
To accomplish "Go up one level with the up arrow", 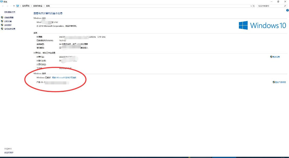I will tap(14, 6).
